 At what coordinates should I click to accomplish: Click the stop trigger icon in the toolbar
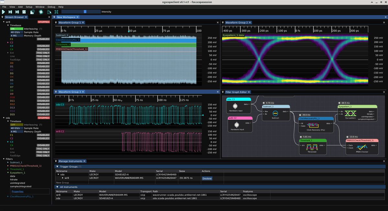click(x=24, y=12)
